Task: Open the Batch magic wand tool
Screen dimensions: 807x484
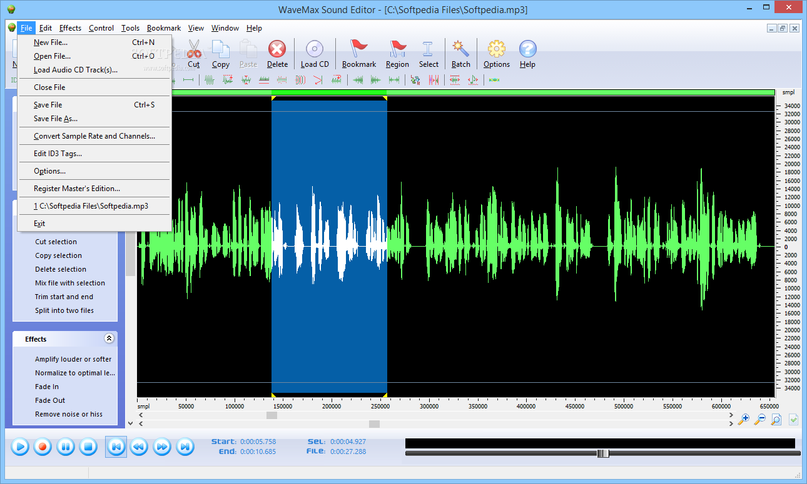Action: [x=461, y=49]
